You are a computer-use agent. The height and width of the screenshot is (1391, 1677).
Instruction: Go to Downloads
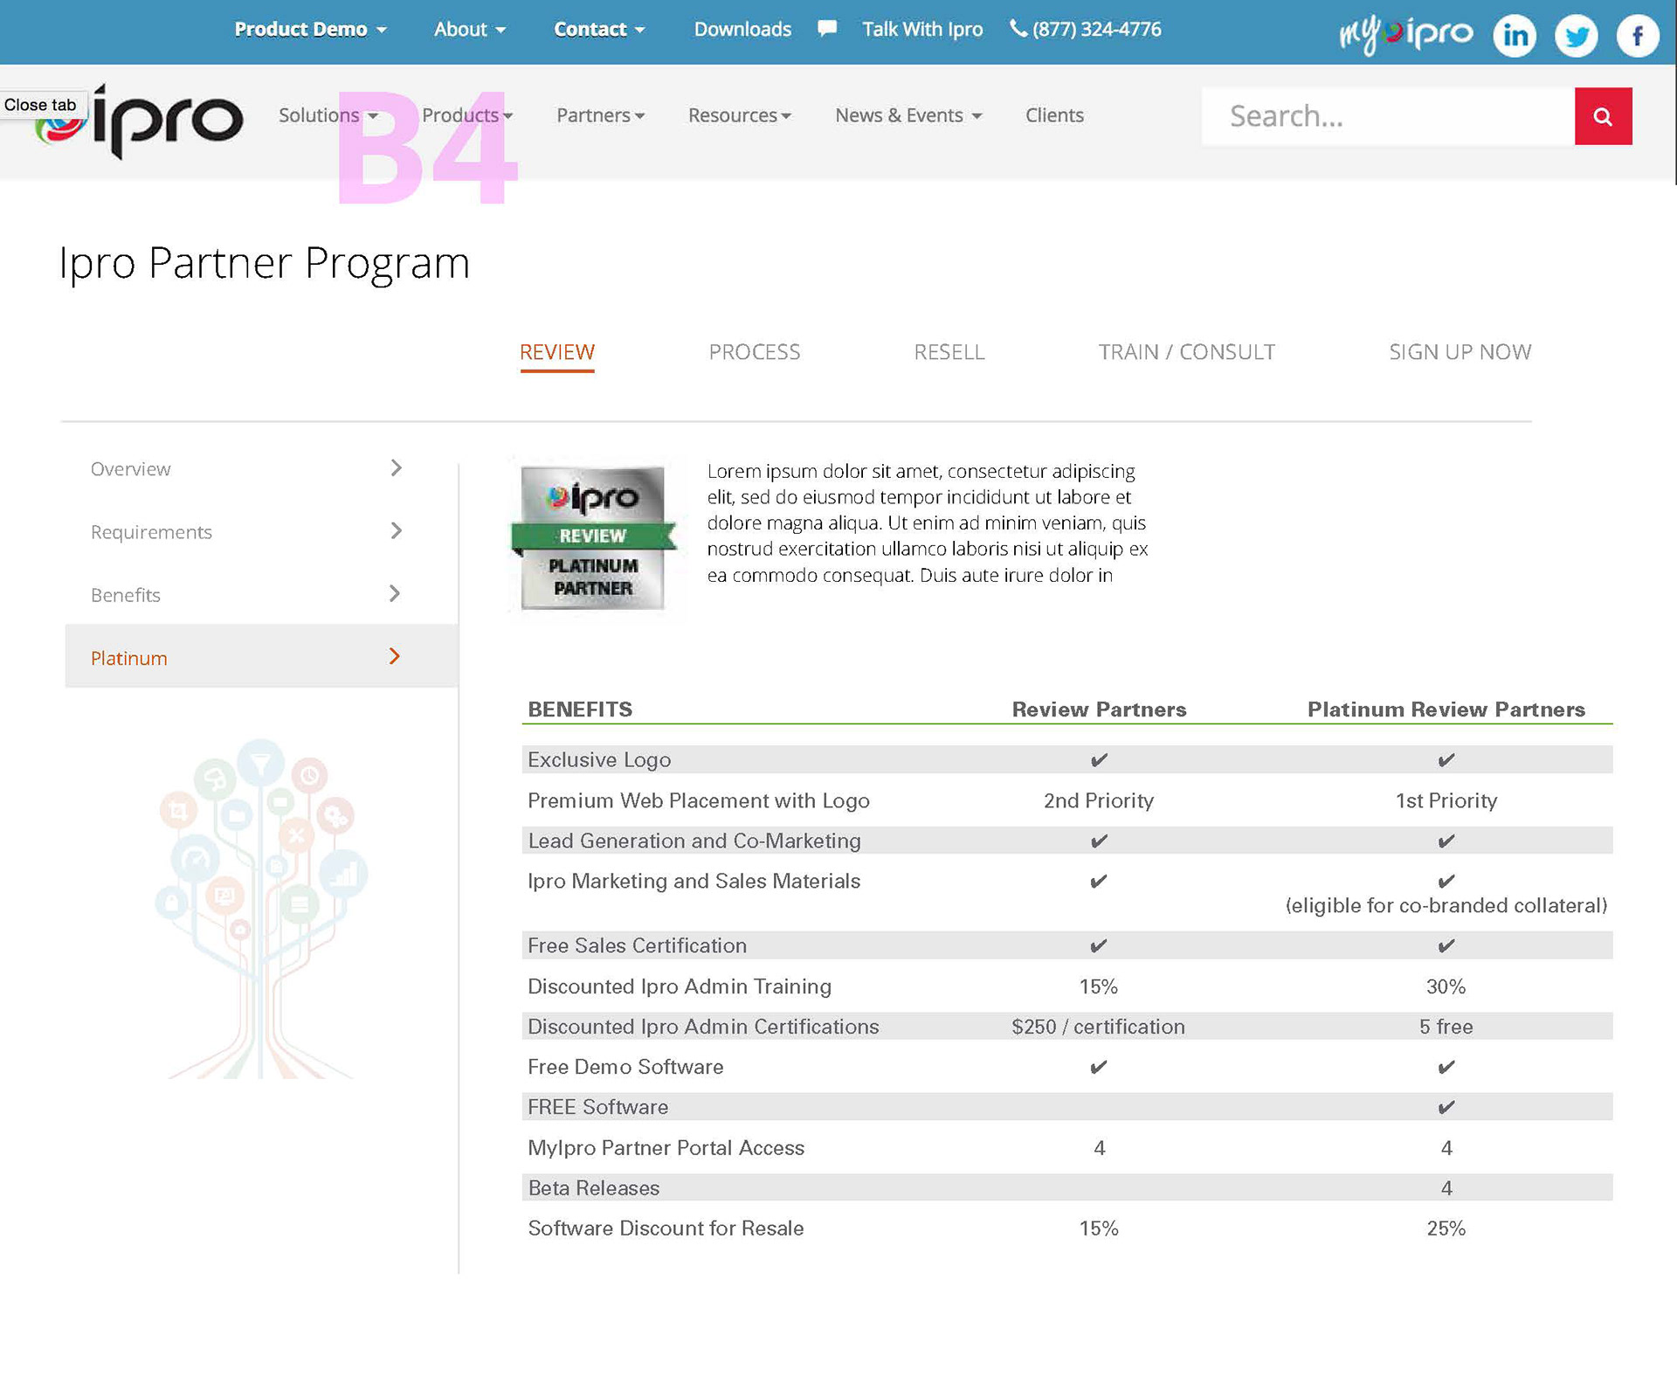pos(742,29)
